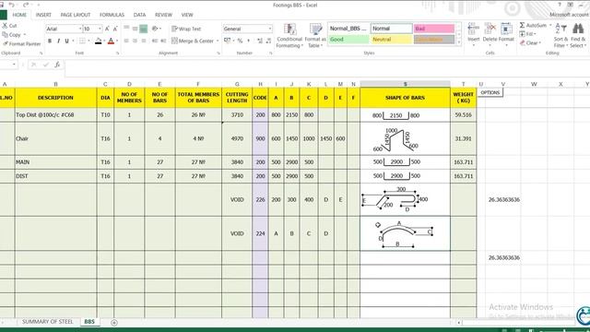
Task: Switch to the INSERT ribbon tab
Action: [43, 15]
